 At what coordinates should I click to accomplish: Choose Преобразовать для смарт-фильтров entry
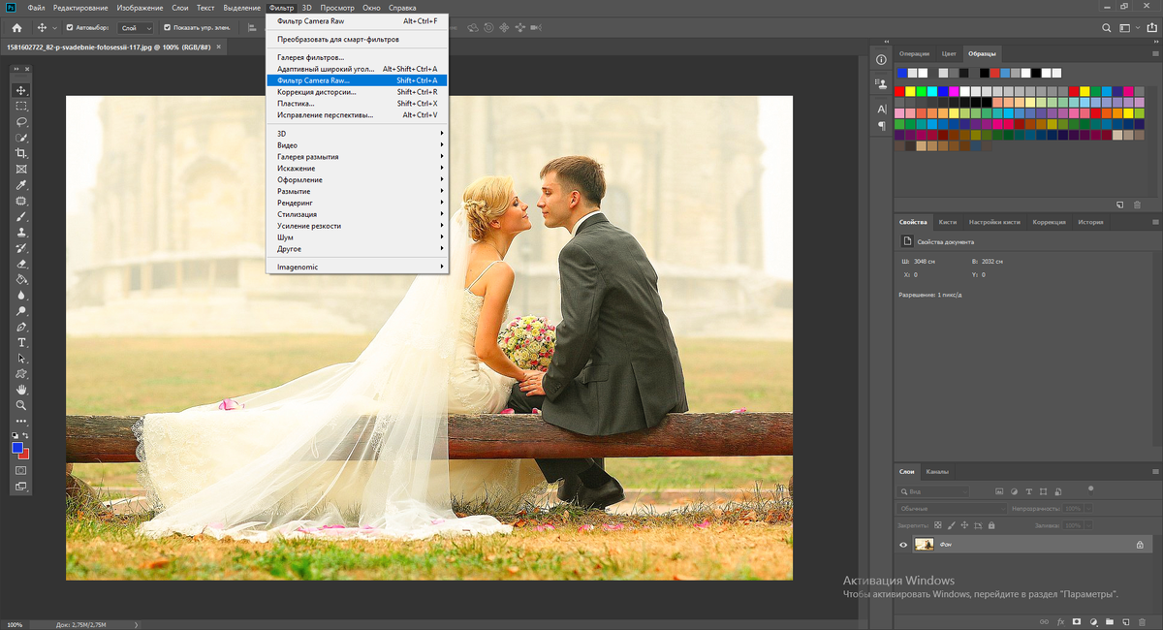pos(358,40)
